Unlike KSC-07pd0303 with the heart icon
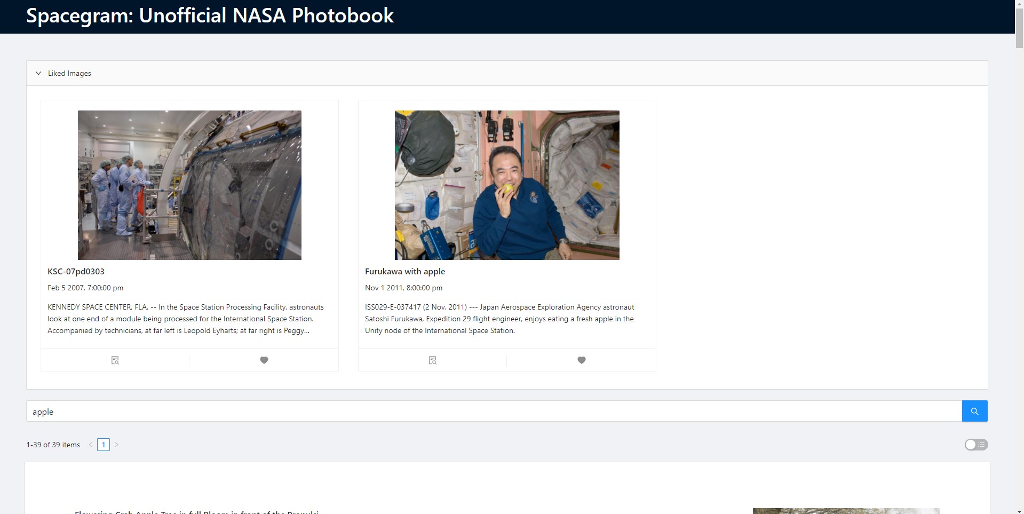Viewport: 1024px width, 514px height. pos(264,360)
